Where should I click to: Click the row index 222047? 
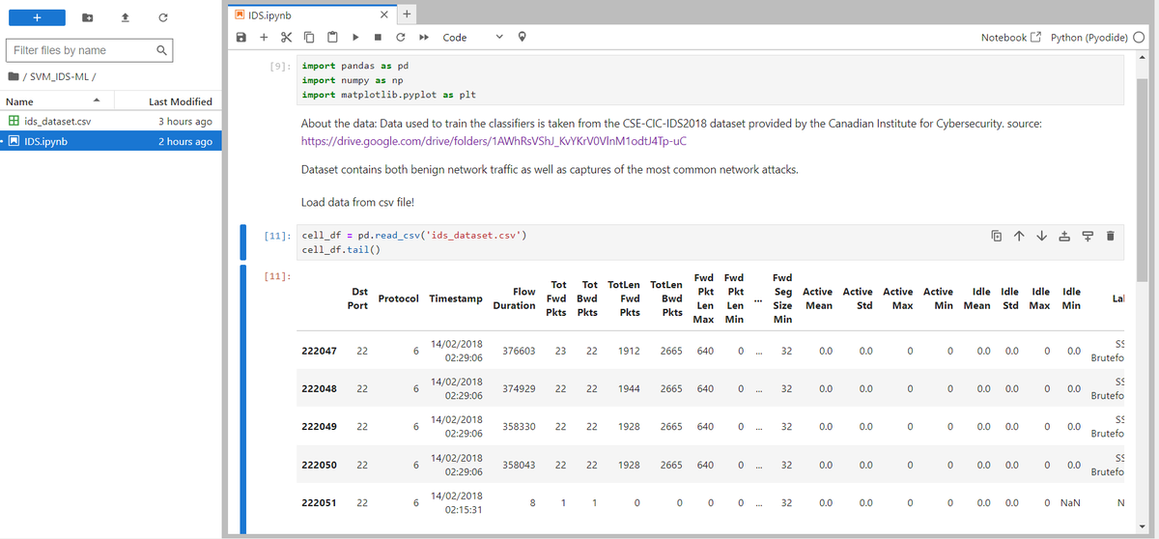tap(319, 351)
